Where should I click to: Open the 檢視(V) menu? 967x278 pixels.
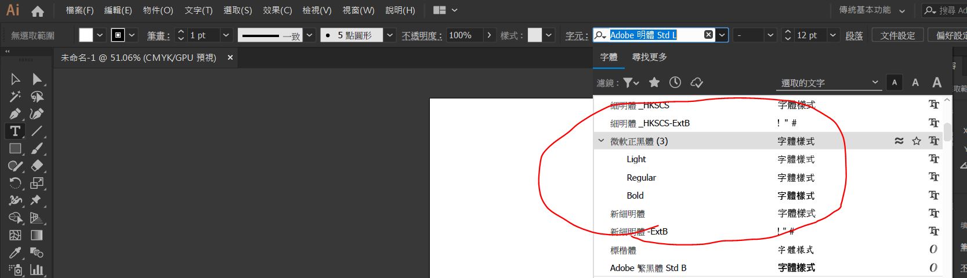pyautogui.click(x=317, y=10)
